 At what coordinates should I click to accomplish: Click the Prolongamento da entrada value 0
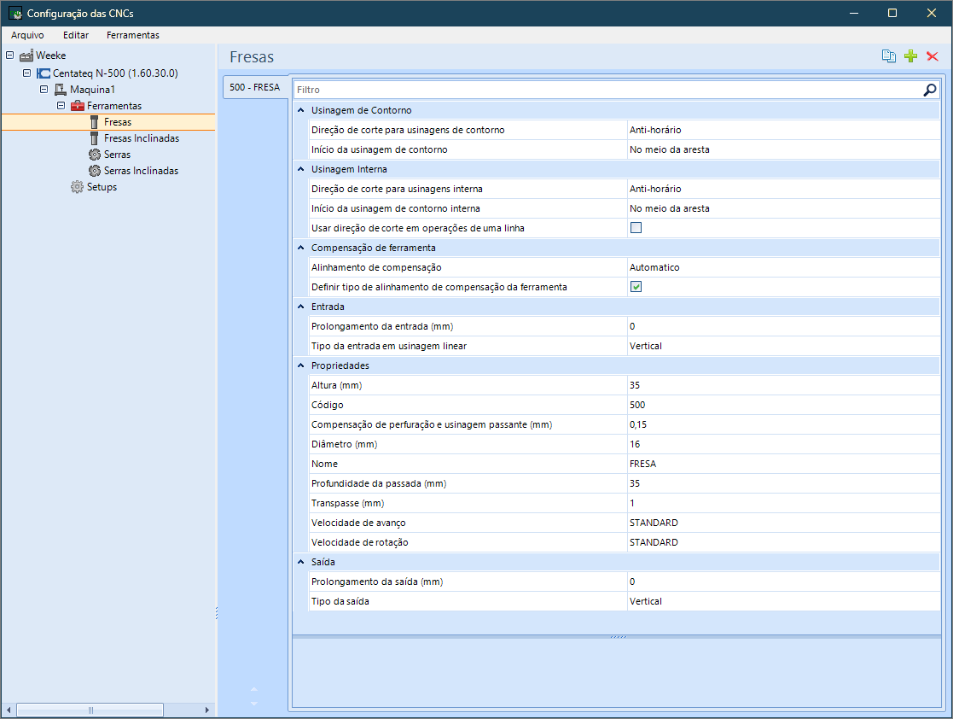point(784,327)
